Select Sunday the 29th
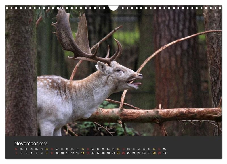This screenshot has width=227, height=164. (159, 153)
